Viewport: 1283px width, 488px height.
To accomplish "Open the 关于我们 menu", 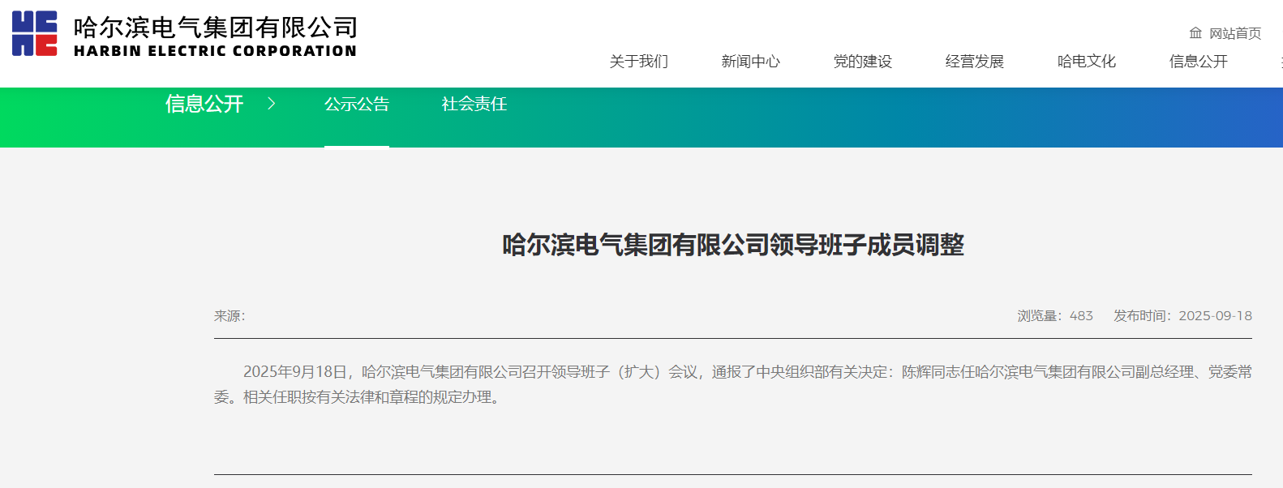I will [639, 62].
